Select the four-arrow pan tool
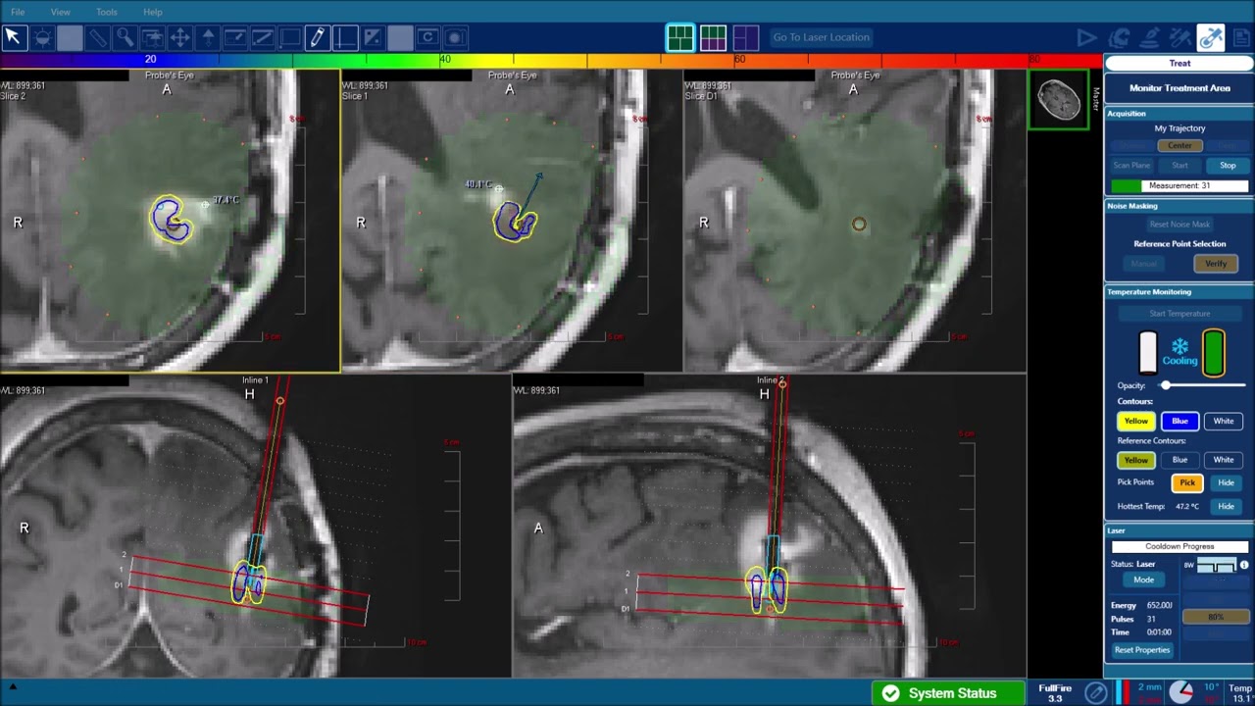 (x=179, y=37)
